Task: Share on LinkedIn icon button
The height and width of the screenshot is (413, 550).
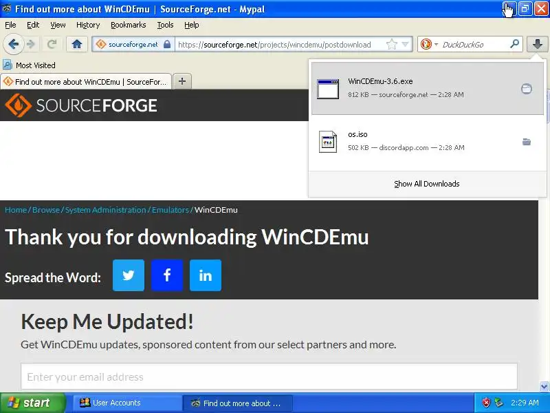Action: coord(206,275)
